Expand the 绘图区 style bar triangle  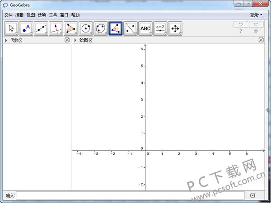75,40
